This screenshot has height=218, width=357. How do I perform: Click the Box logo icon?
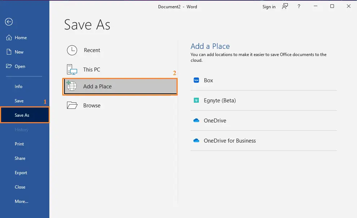pyautogui.click(x=196, y=80)
